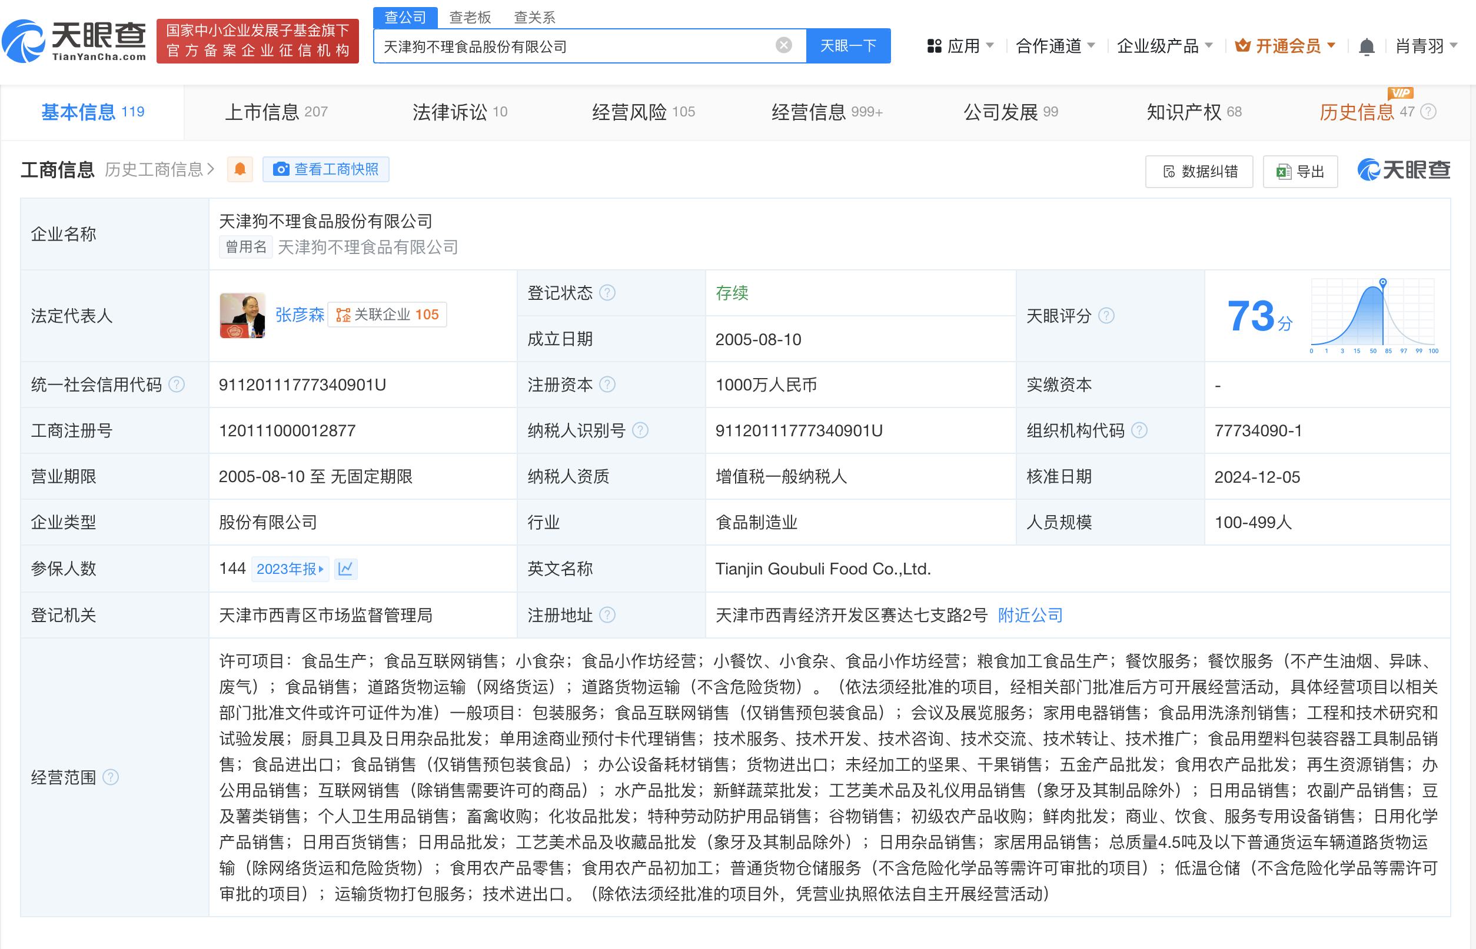This screenshot has width=1476, height=949.
Task: Select the 查老板 search tab
Action: 470,17
